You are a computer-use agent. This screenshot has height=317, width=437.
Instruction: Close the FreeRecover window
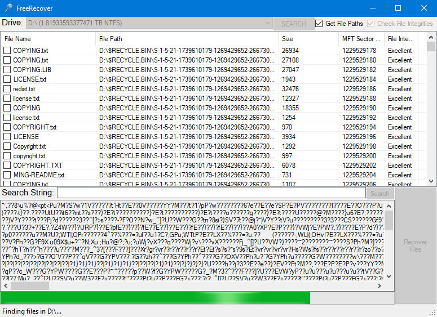pos(424,8)
